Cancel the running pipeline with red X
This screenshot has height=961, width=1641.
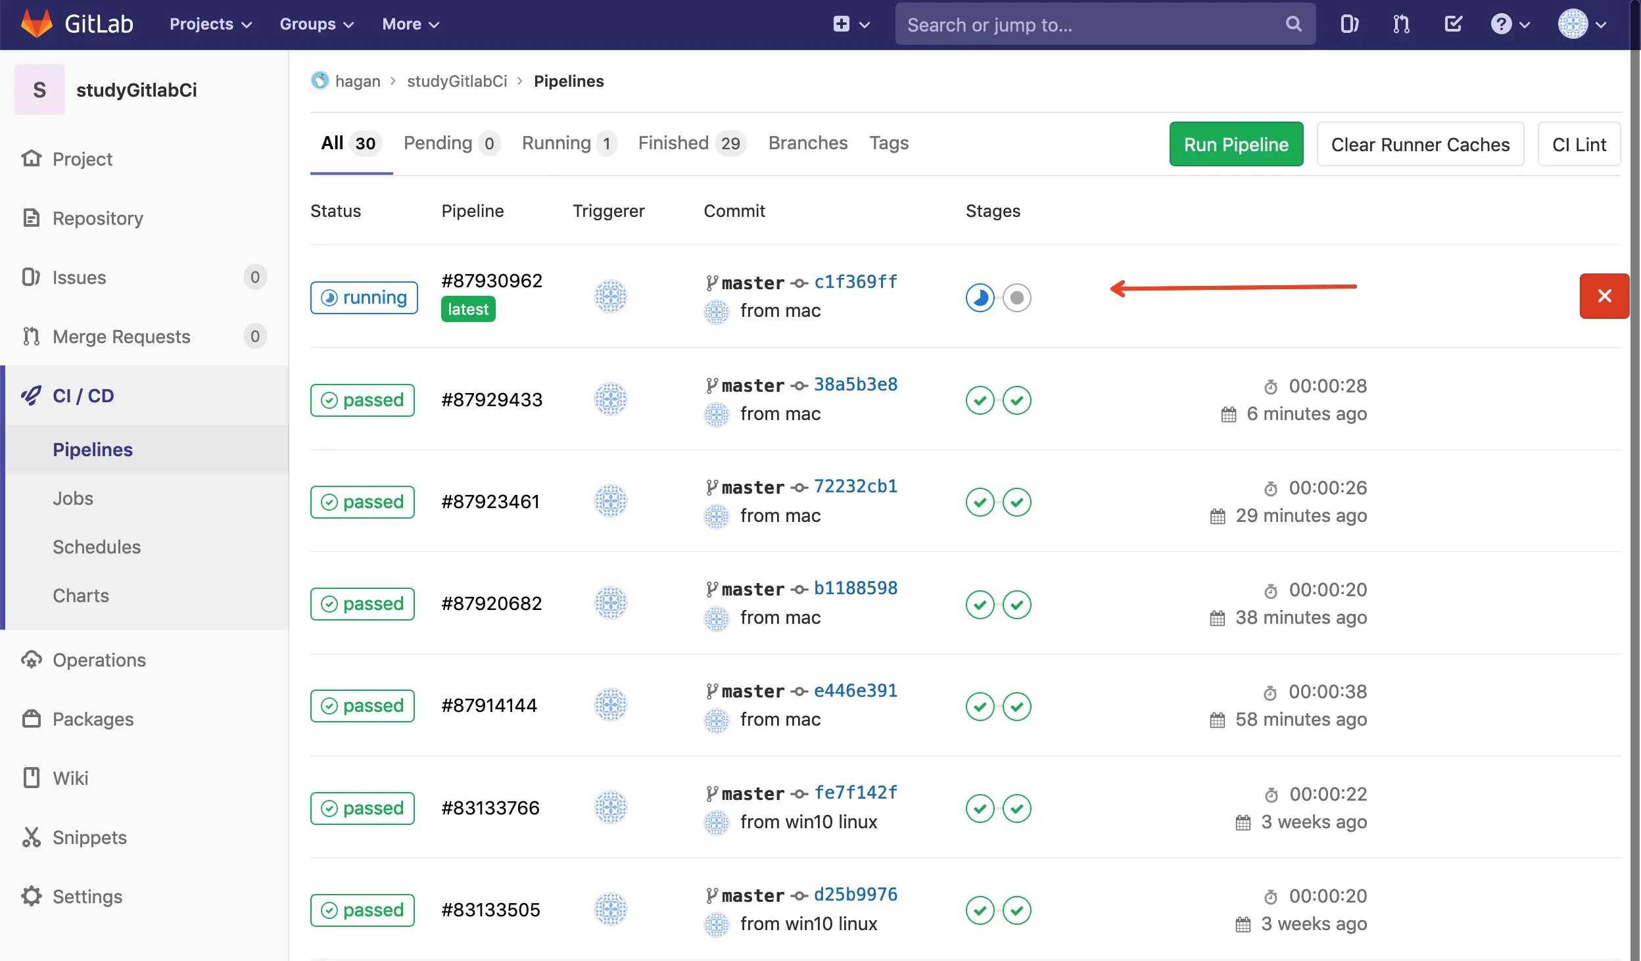[x=1604, y=296]
